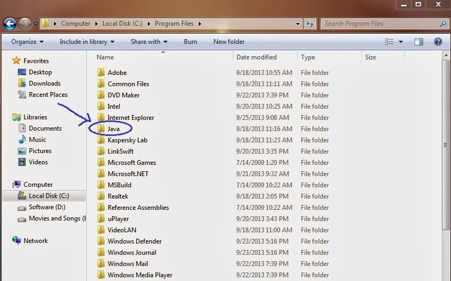Change your view icon
The image size is (451, 281).
[389, 42]
